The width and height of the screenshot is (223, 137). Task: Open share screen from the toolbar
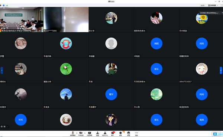coord(90,134)
